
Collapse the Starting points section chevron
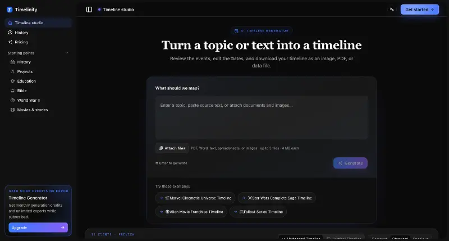tap(67, 53)
